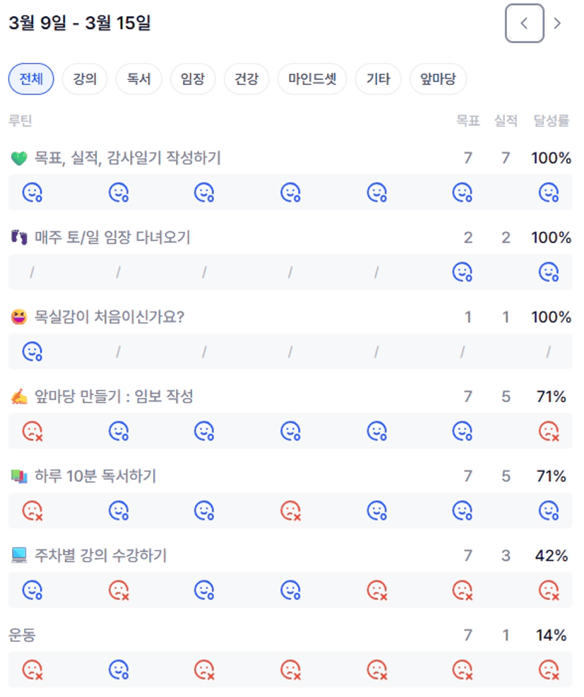Viewport: 584px width, 697px height.
Task: Switch to the 기타 tab
Action: 378,79
